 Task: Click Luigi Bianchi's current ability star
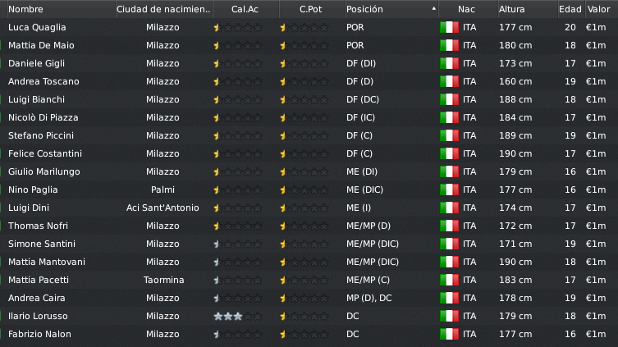tap(217, 99)
